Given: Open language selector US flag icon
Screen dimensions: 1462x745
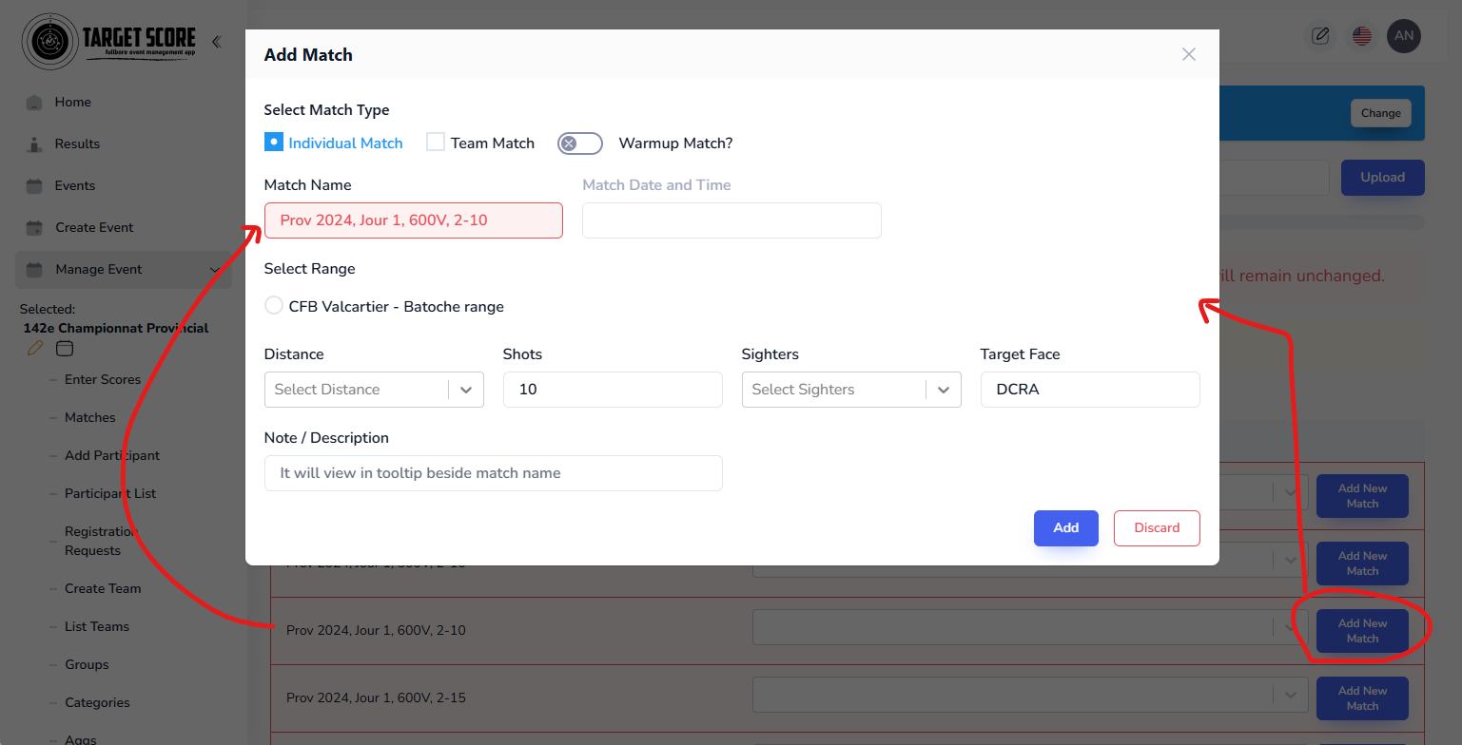Looking at the screenshot, I should click(1362, 36).
